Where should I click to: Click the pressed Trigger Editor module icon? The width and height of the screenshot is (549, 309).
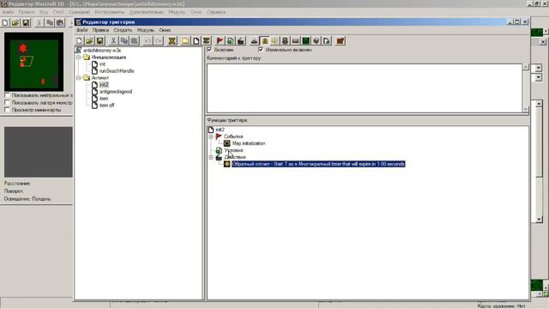[265, 41]
